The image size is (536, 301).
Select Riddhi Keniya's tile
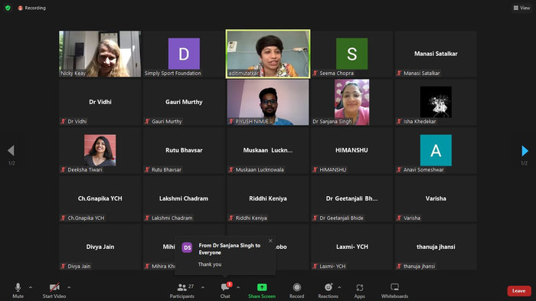[x=268, y=198]
